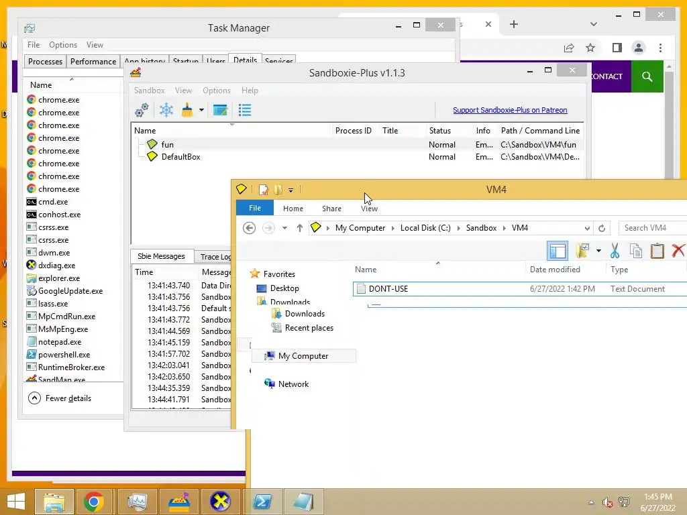This screenshot has height=515, width=687.
Task: Click Local Disk (C:) in address breadcrumb
Action: [425, 228]
